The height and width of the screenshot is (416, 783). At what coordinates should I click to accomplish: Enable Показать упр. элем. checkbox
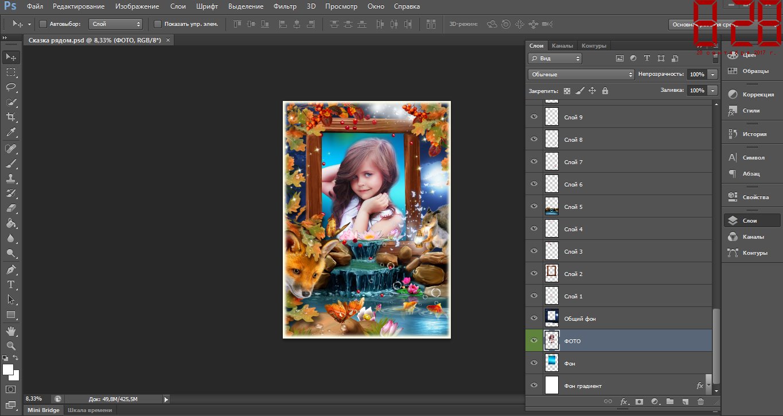pyautogui.click(x=158, y=24)
